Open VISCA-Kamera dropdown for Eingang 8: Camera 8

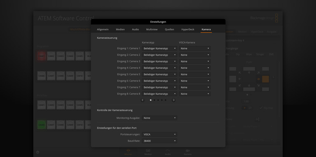(195, 94)
